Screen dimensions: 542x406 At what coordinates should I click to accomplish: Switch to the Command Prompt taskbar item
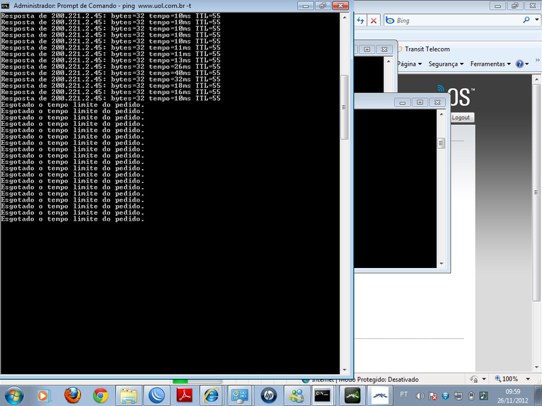323,396
